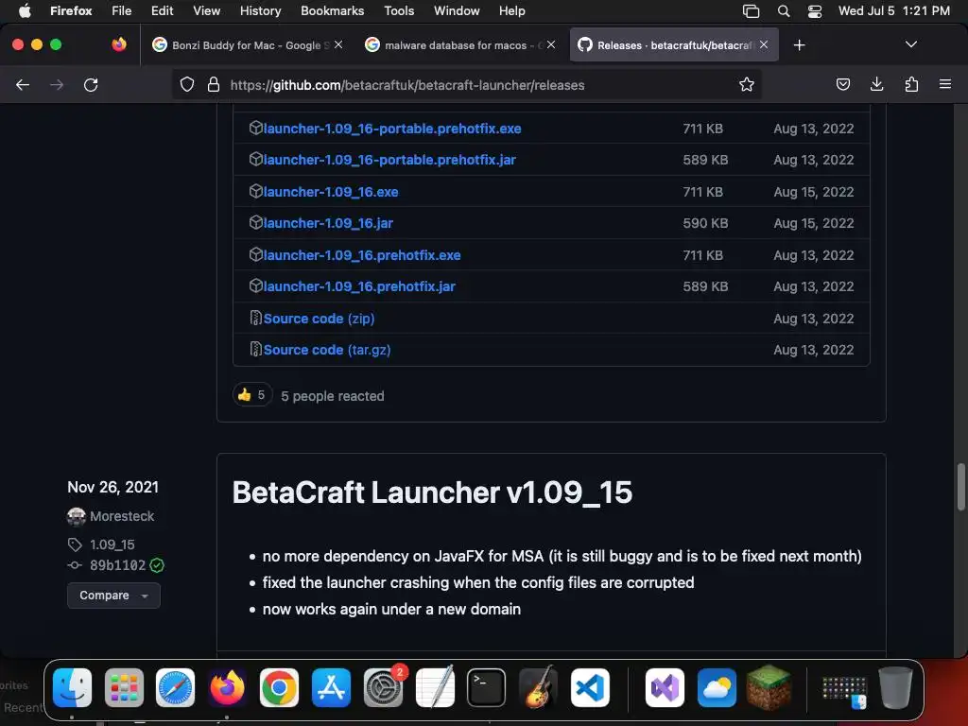Open Launchpad from the Dock
The width and height of the screenshot is (968, 726).
click(x=124, y=687)
